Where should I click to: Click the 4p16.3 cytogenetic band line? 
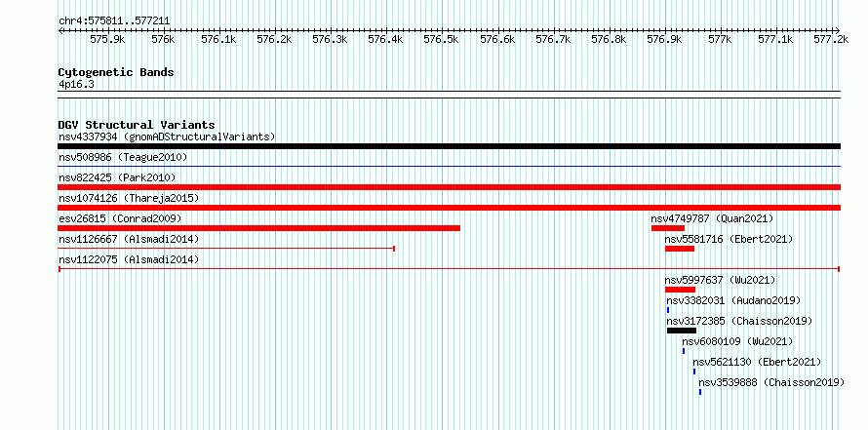[x=449, y=95]
